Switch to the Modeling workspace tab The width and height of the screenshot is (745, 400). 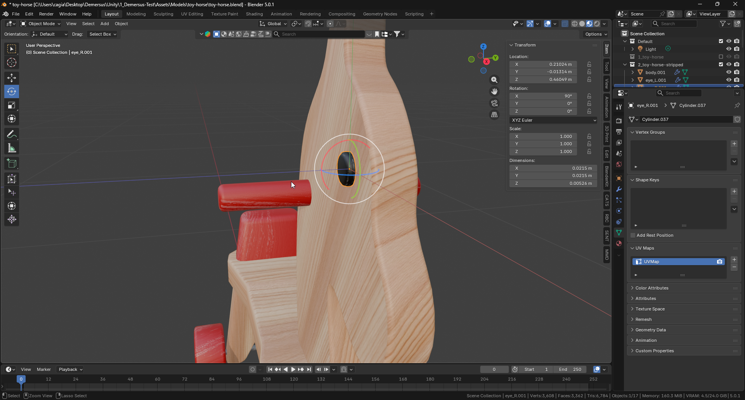[136, 14]
